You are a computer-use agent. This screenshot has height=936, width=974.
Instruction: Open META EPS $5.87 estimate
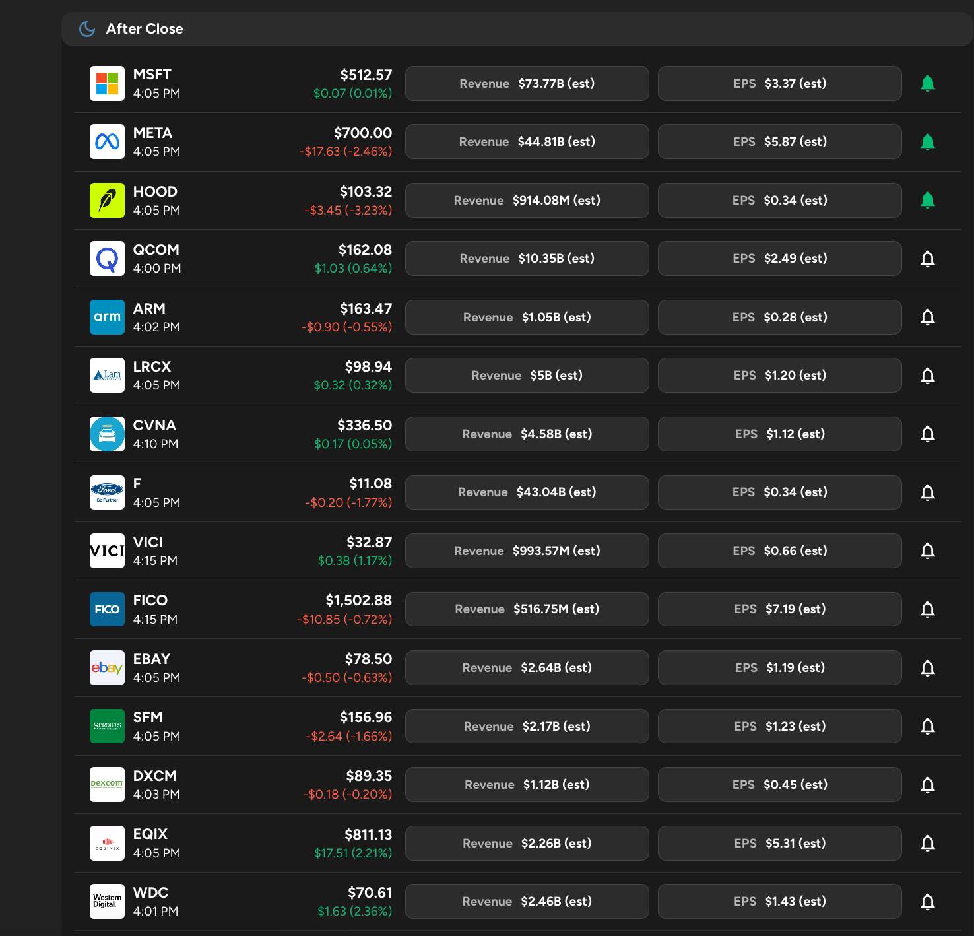(780, 142)
